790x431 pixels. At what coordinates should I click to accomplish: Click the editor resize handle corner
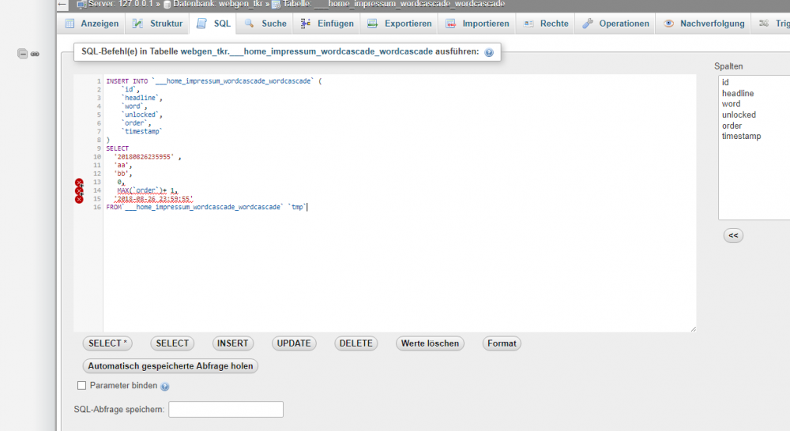694,329
